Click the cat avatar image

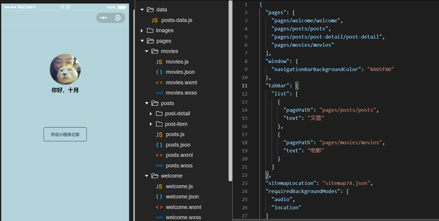(x=65, y=69)
